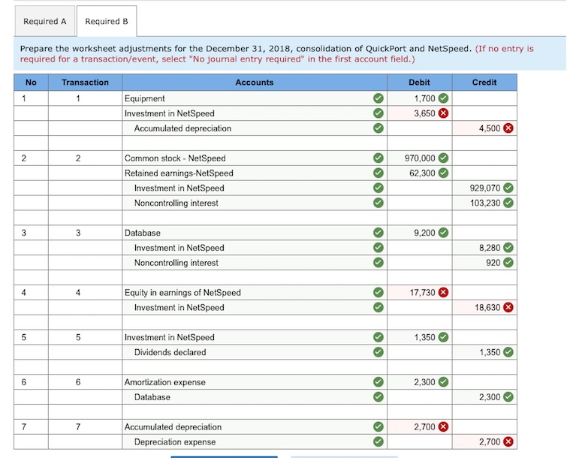Click green check in Retained earnings-NetSpeed row
This screenshot has height=458, width=570.
pyautogui.click(x=378, y=173)
